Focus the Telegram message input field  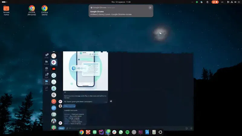(x=126, y=128)
